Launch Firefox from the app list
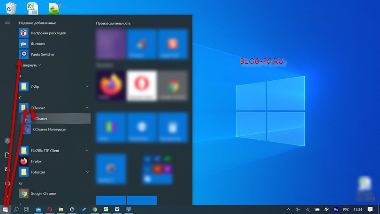380x214 pixels. tap(37, 161)
